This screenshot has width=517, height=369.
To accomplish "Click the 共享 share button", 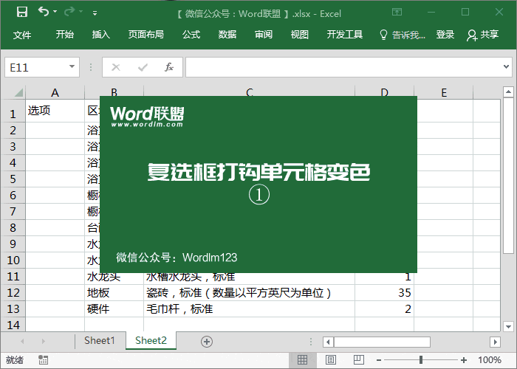I will coord(483,35).
